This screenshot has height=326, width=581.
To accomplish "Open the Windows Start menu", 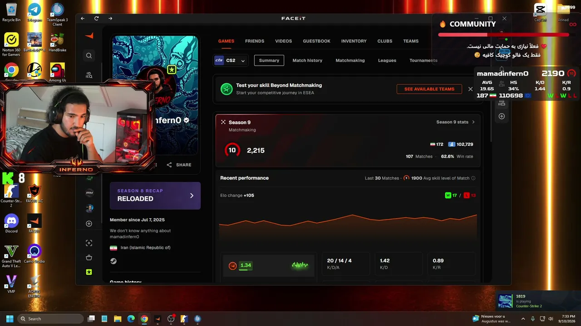I will click(x=10, y=319).
